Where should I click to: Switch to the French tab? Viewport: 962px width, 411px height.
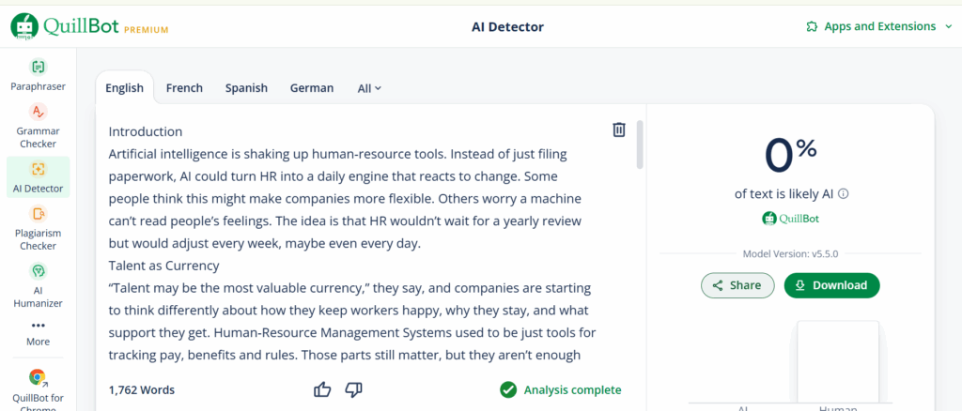tap(184, 88)
